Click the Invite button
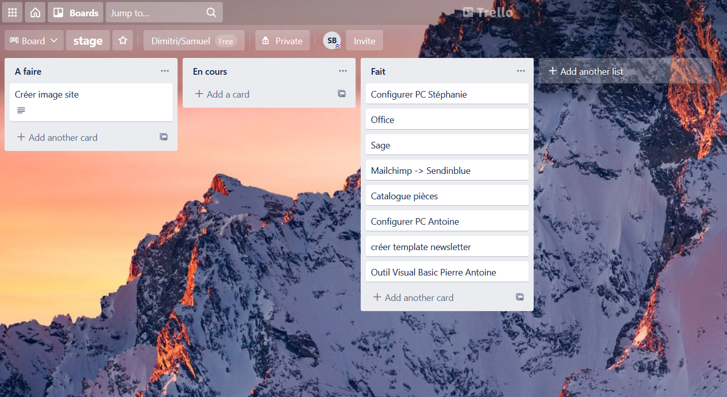This screenshot has width=727, height=397. pos(364,41)
